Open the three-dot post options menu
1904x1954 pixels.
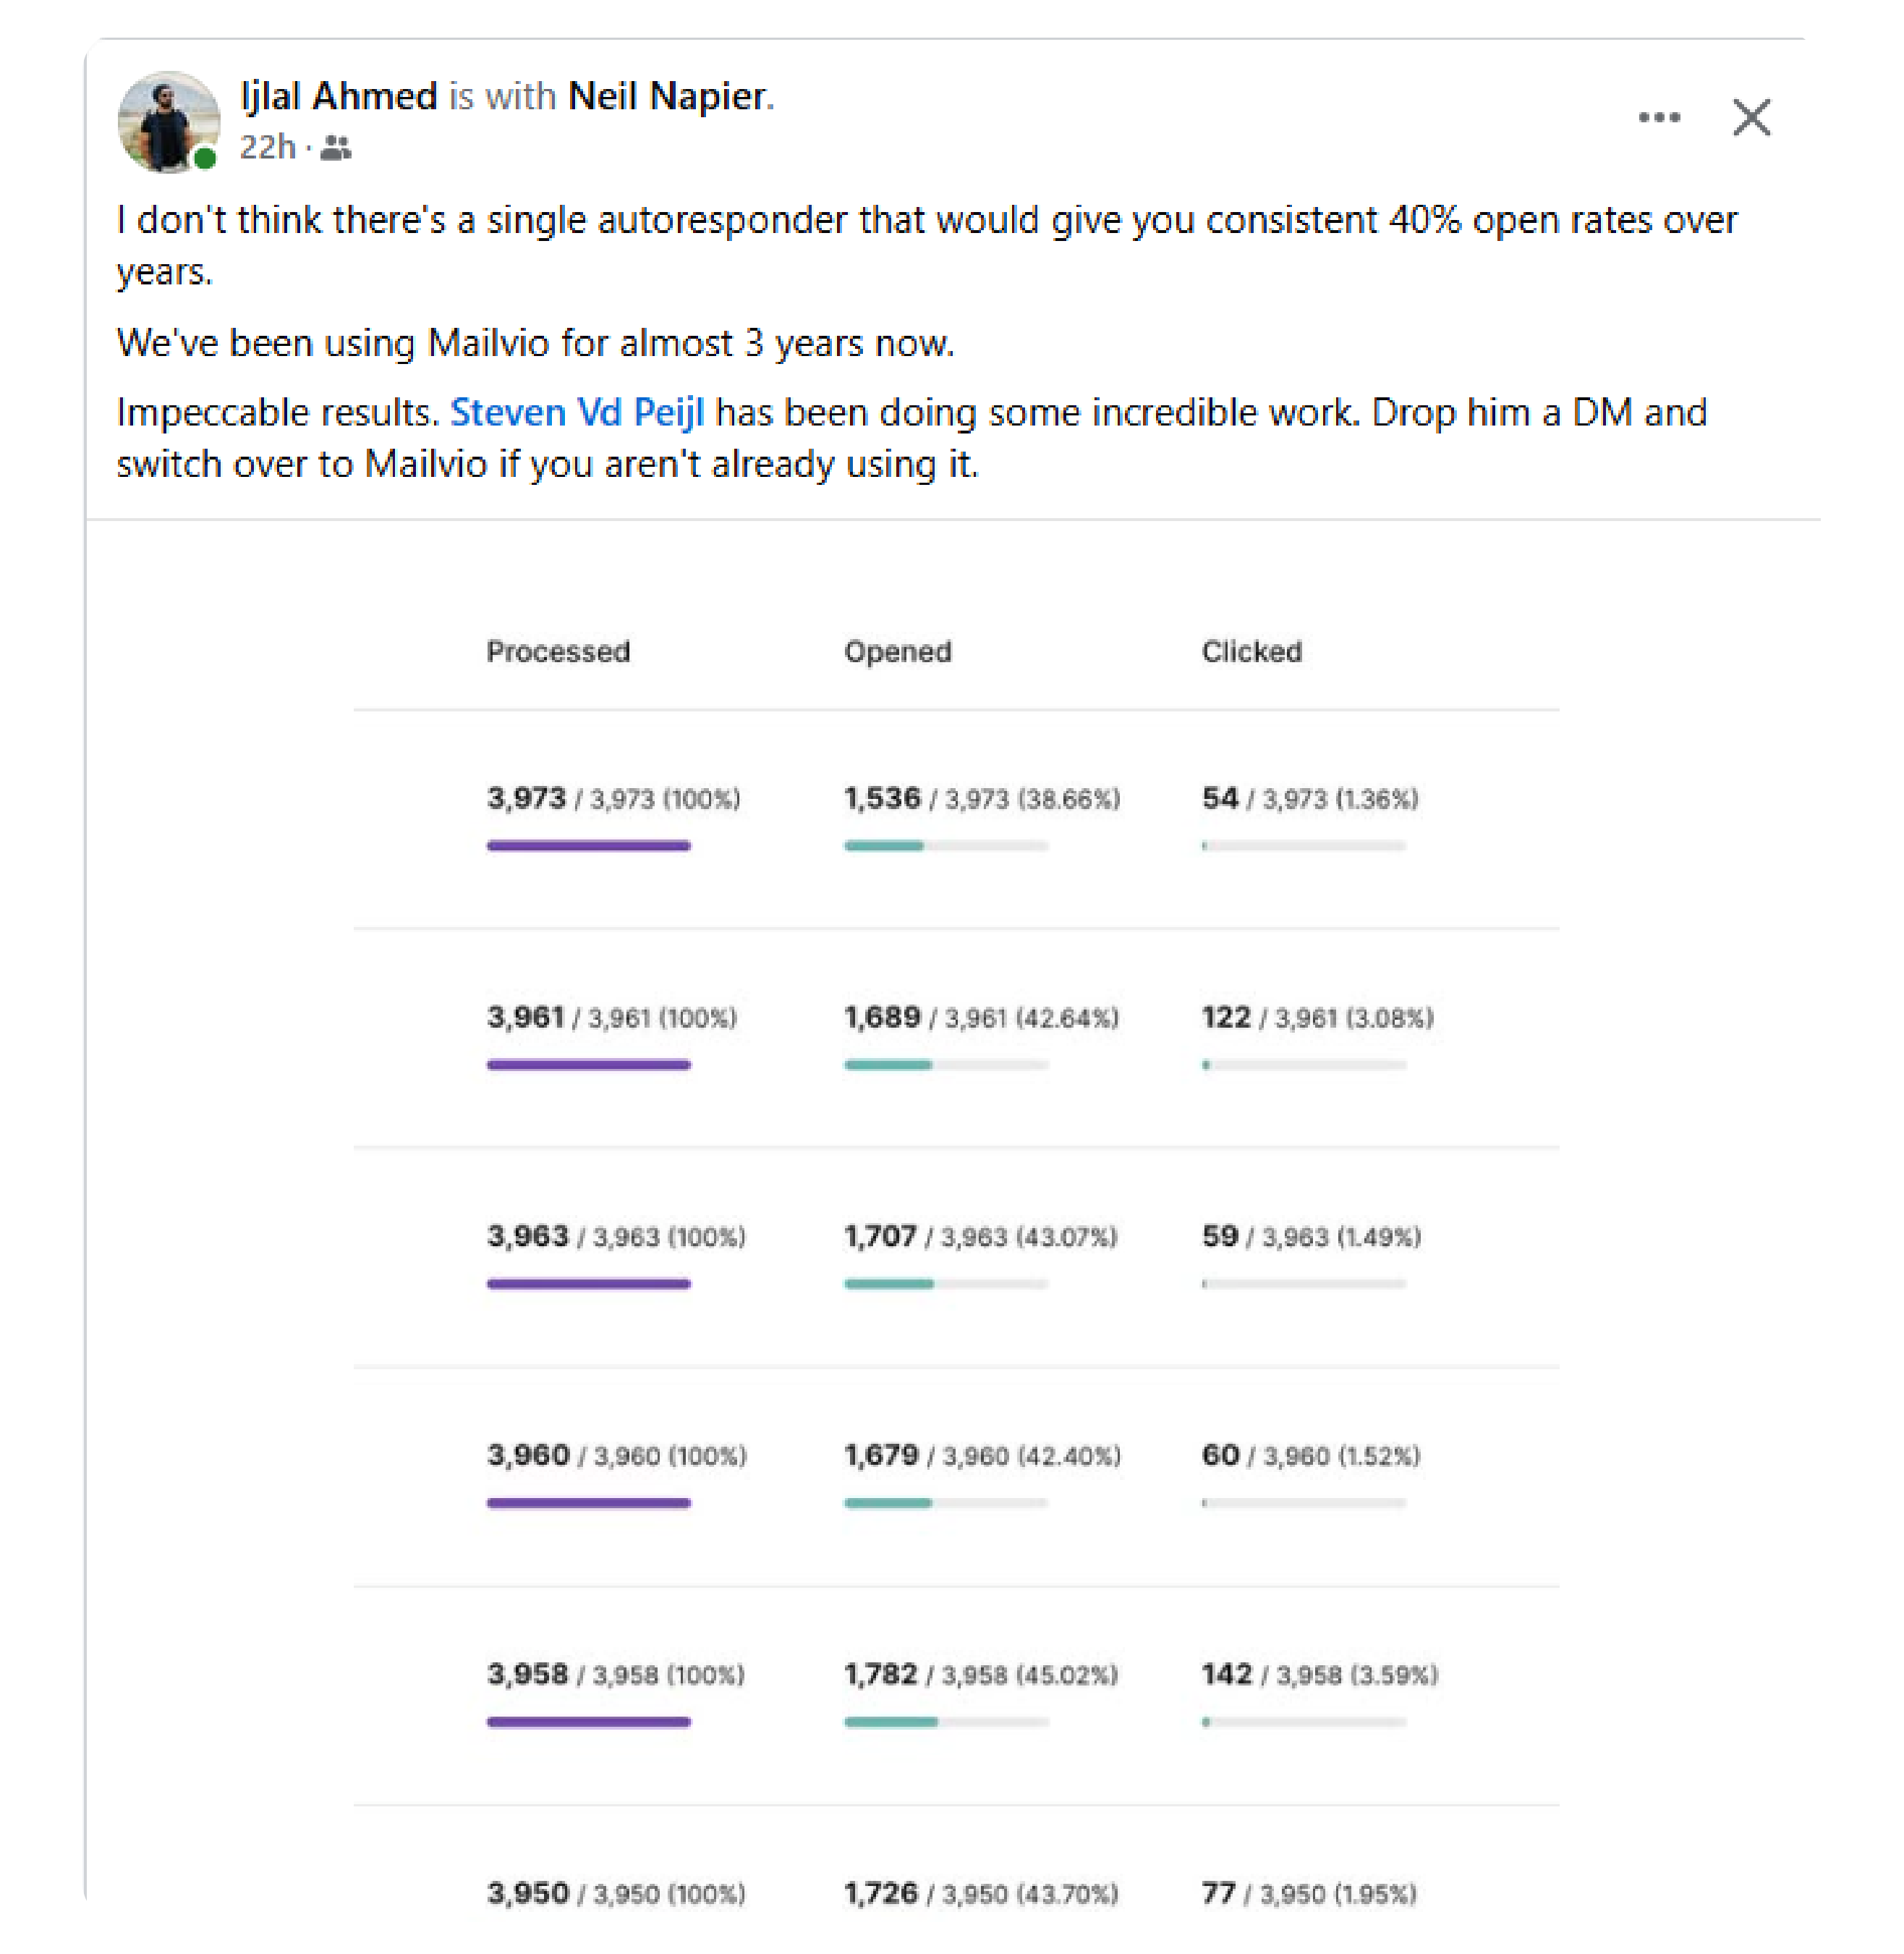click(x=1658, y=117)
